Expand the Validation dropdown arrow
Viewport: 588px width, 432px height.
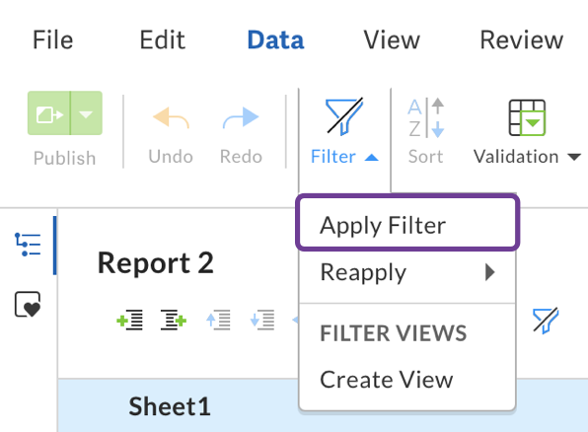pos(574,157)
